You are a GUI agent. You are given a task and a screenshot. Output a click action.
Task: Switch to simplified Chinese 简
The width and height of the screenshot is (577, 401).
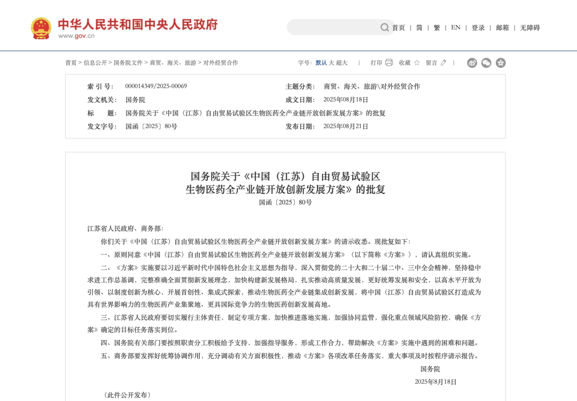(x=419, y=28)
